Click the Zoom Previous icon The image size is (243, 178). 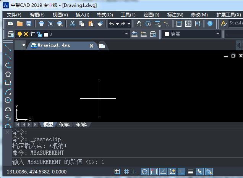tap(167, 24)
